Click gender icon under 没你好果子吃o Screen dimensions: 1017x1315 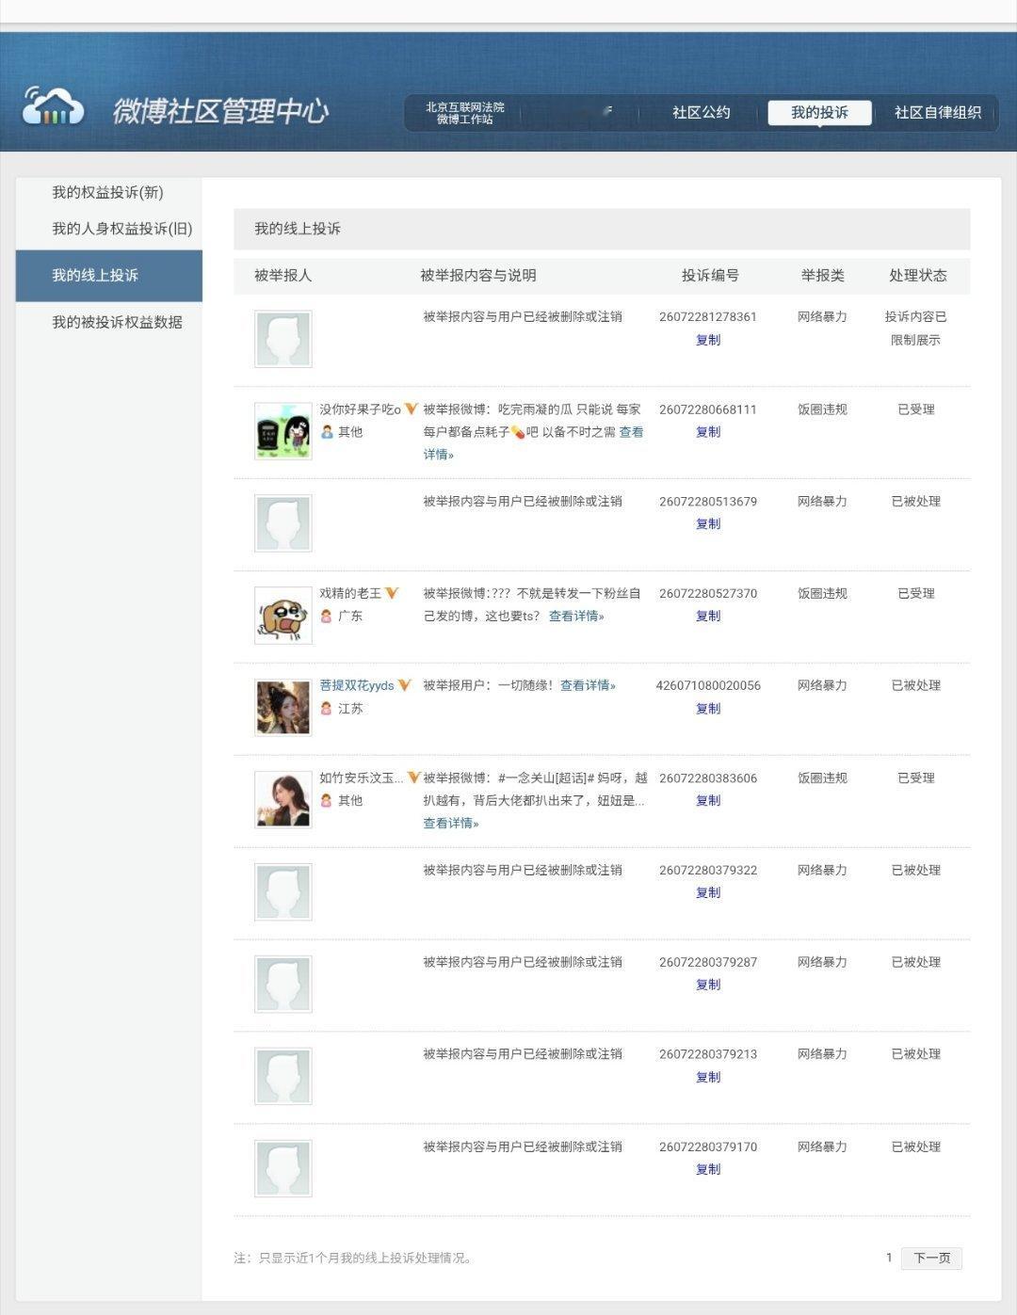(327, 432)
